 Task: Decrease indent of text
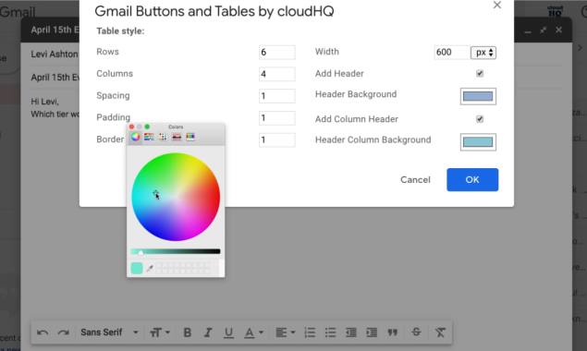[350, 333]
